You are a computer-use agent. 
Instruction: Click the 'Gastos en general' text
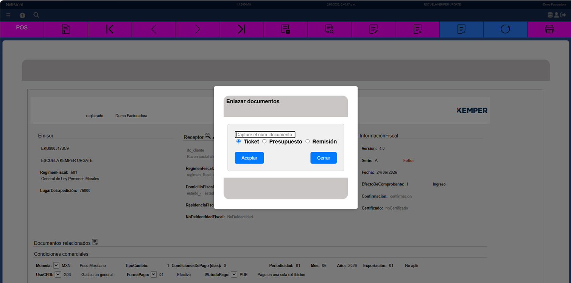click(x=97, y=275)
